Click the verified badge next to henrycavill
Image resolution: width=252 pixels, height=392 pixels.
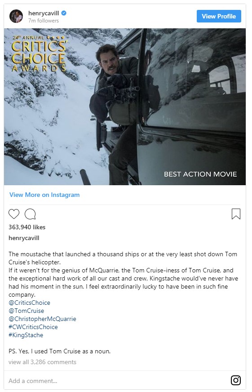point(64,13)
